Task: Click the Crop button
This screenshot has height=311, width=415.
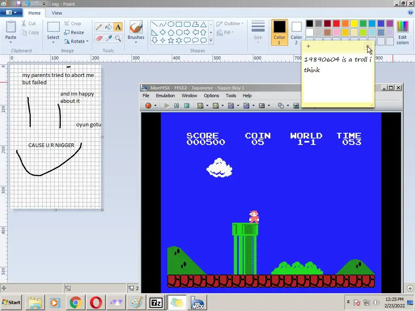Action: point(73,23)
